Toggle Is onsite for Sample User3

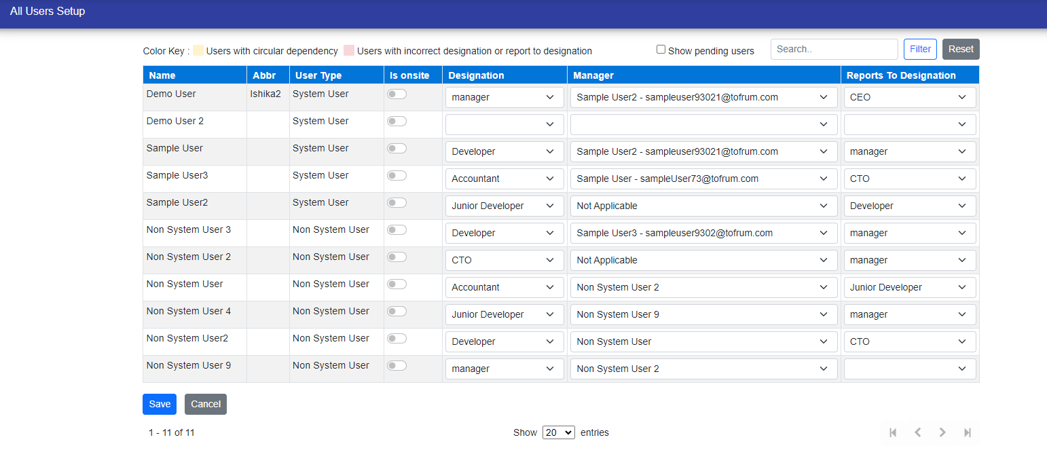point(397,176)
